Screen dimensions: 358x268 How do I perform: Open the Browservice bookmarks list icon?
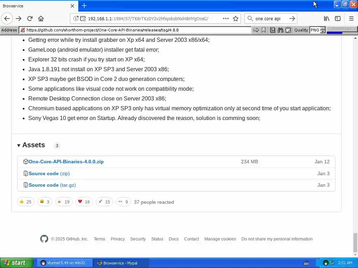272,30
